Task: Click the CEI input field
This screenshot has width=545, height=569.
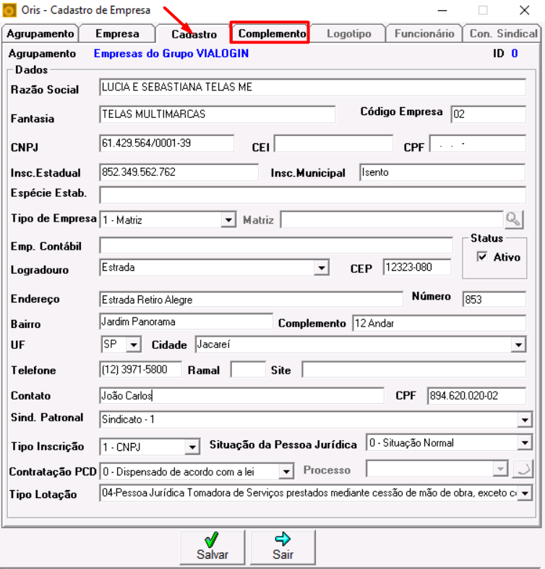Action: (333, 143)
